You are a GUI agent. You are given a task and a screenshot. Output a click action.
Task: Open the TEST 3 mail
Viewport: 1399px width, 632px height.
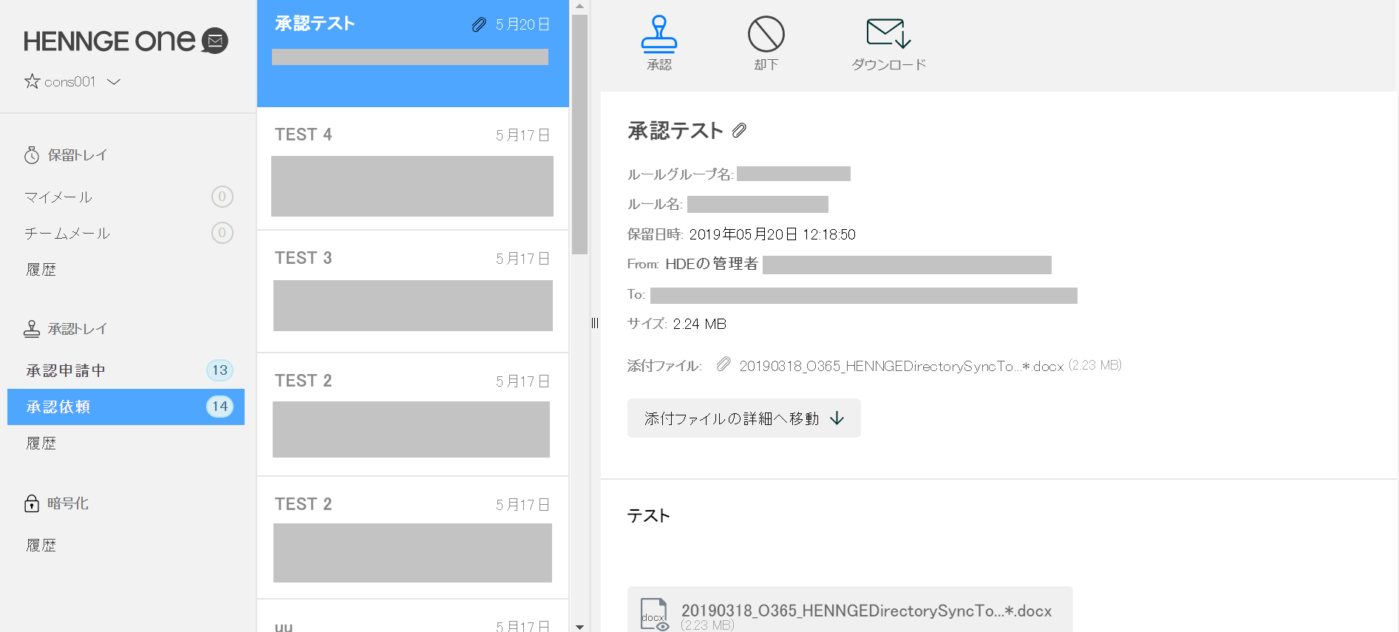point(412,292)
